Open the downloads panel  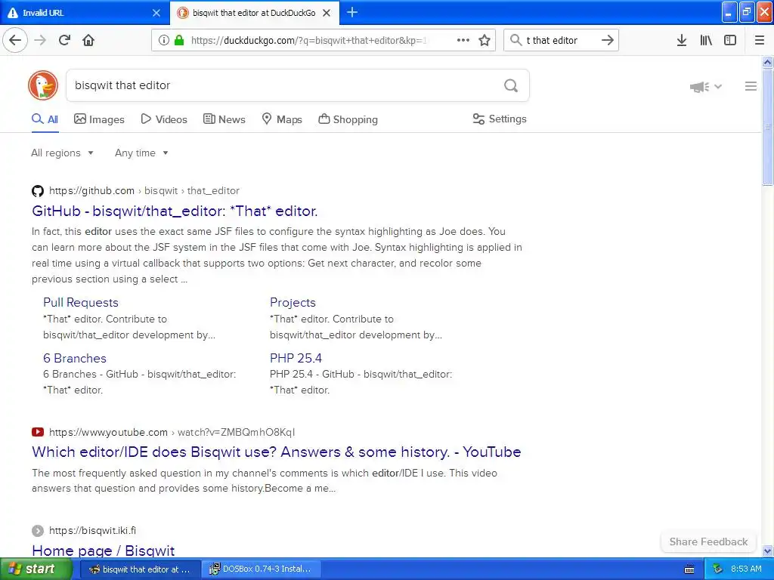click(x=682, y=40)
